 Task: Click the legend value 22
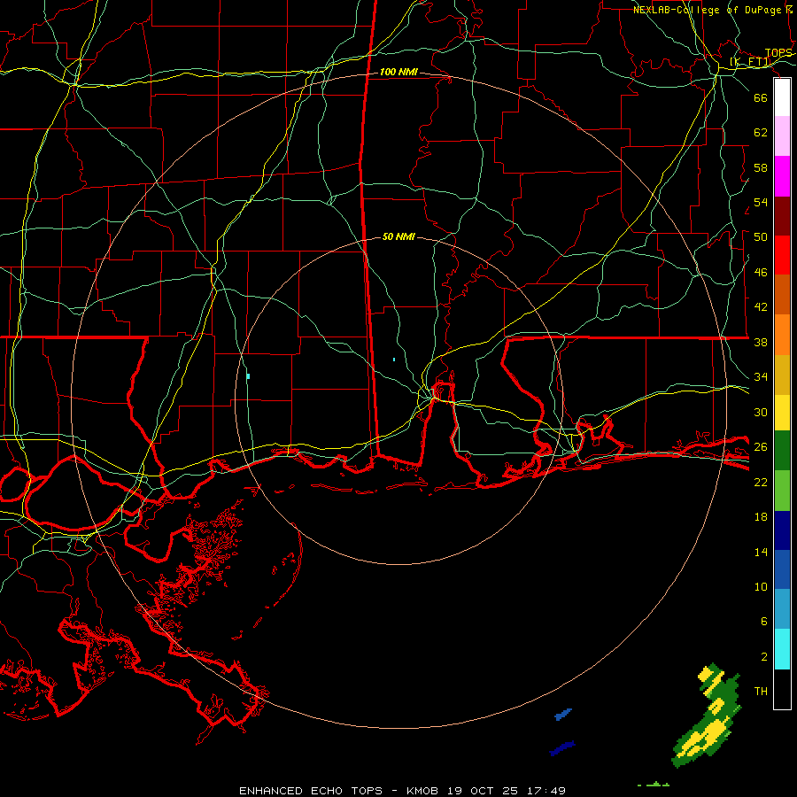tap(761, 482)
